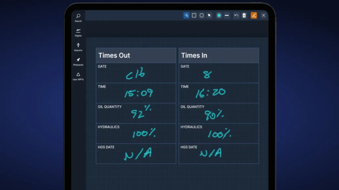The height and width of the screenshot is (190, 339).
Task: Open the Search panel
Action: tap(78, 17)
